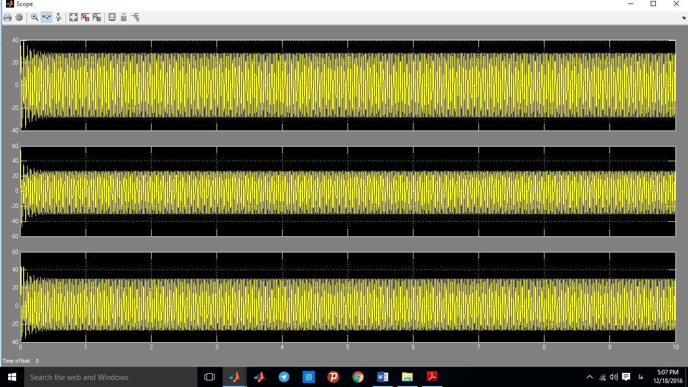Click the Print scope icon
688x387 pixels.
pyautogui.click(x=8, y=17)
